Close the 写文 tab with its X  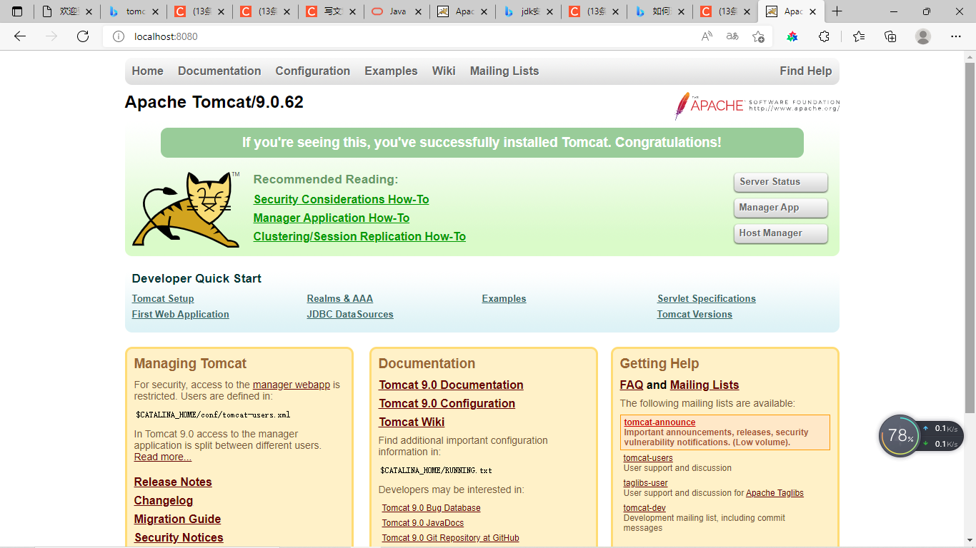(x=352, y=11)
